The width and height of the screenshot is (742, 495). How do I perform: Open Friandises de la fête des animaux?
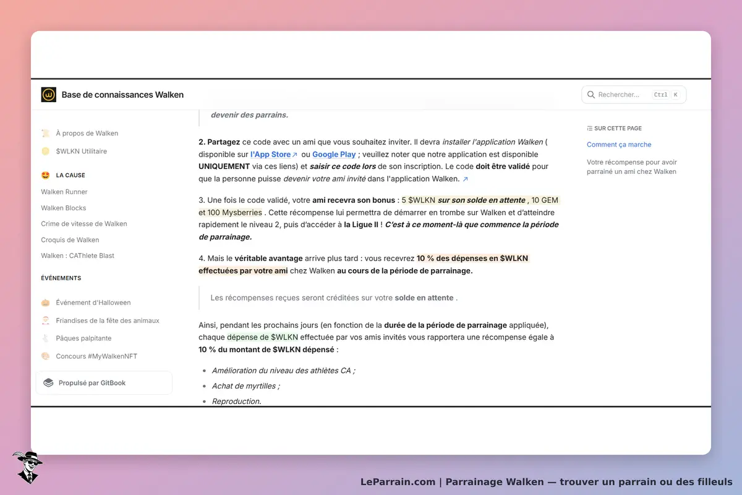[x=108, y=321]
